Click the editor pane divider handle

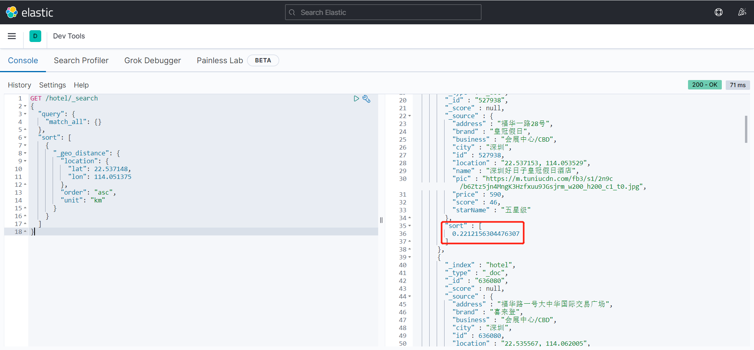(381, 220)
